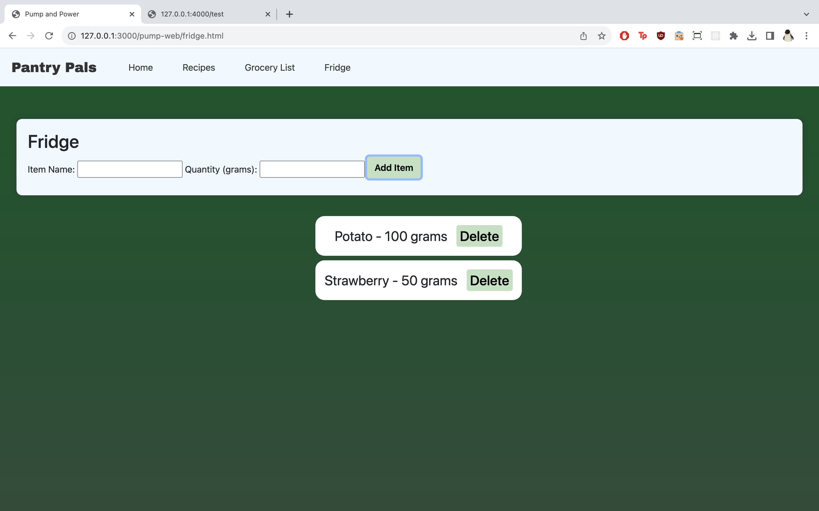Click the share page icon

[x=583, y=36]
